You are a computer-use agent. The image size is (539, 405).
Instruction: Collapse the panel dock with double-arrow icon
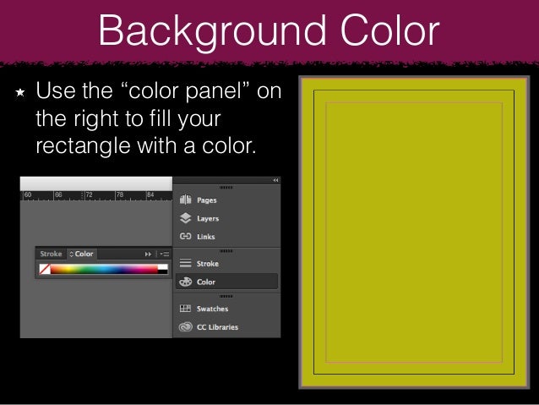pyautogui.click(x=275, y=180)
